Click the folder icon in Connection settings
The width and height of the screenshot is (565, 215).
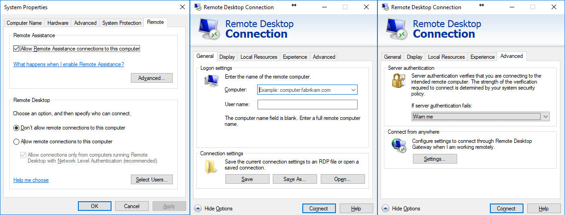pos(210,166)
